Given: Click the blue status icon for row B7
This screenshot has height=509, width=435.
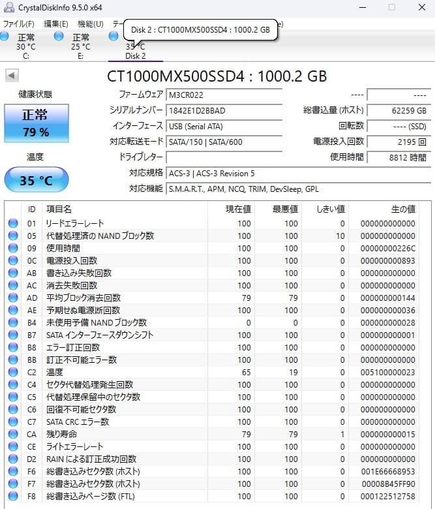Looking at the screenshot, I should point(13,335).
